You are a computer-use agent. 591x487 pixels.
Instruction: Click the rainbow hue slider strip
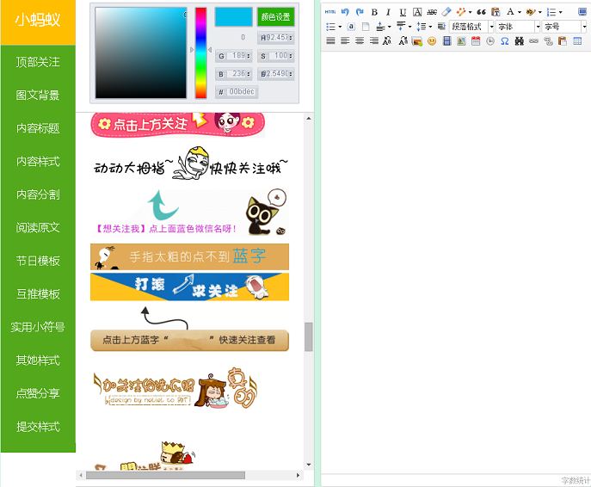click(201, 52)
